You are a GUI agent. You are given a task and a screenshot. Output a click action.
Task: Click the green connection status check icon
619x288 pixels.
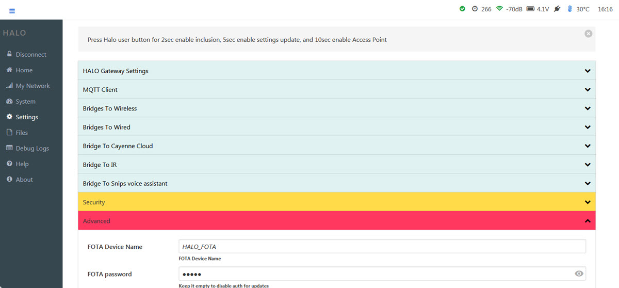(462, 9)
